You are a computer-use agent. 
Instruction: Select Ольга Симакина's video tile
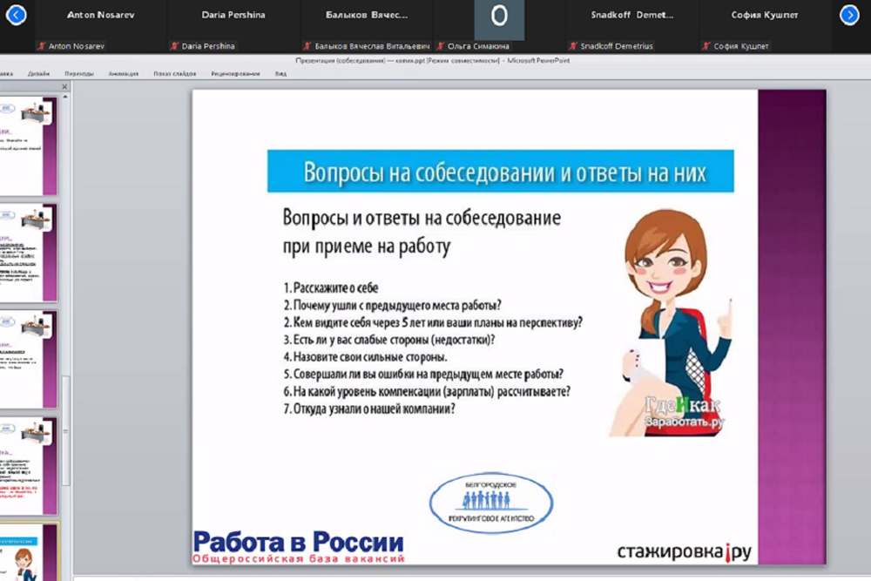[x=499, y=19]
